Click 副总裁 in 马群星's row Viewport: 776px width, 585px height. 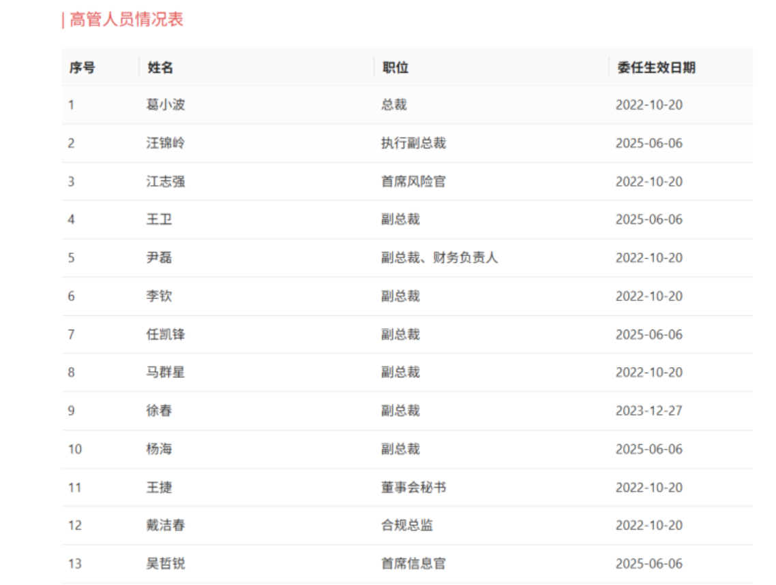coord(400,372)
